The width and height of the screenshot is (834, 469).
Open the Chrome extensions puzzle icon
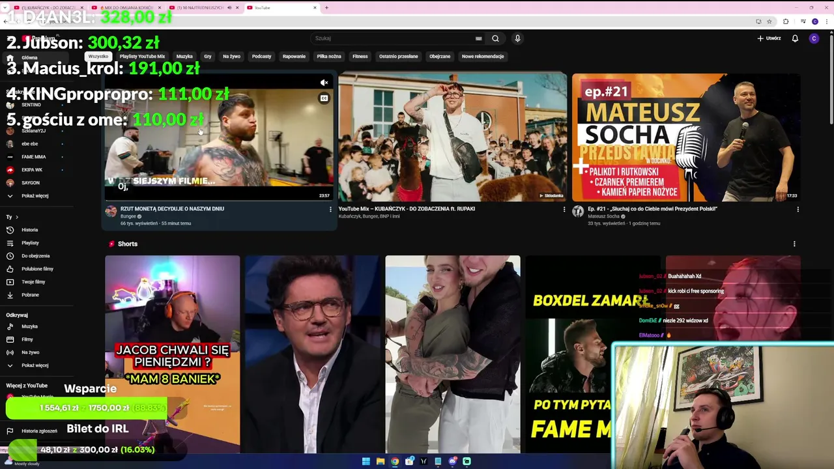(x=786, y=21)
